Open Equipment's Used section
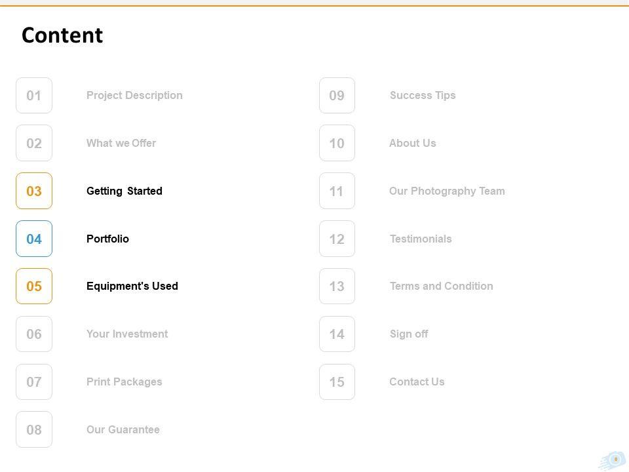This screenshot has width=629, height=472. [x=132, y=286]
